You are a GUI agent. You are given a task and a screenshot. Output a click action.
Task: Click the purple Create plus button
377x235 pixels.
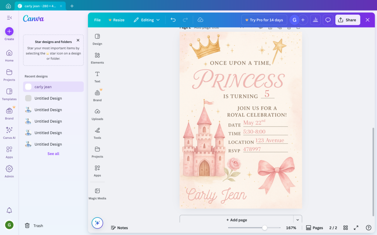click(x=9, y=31)
